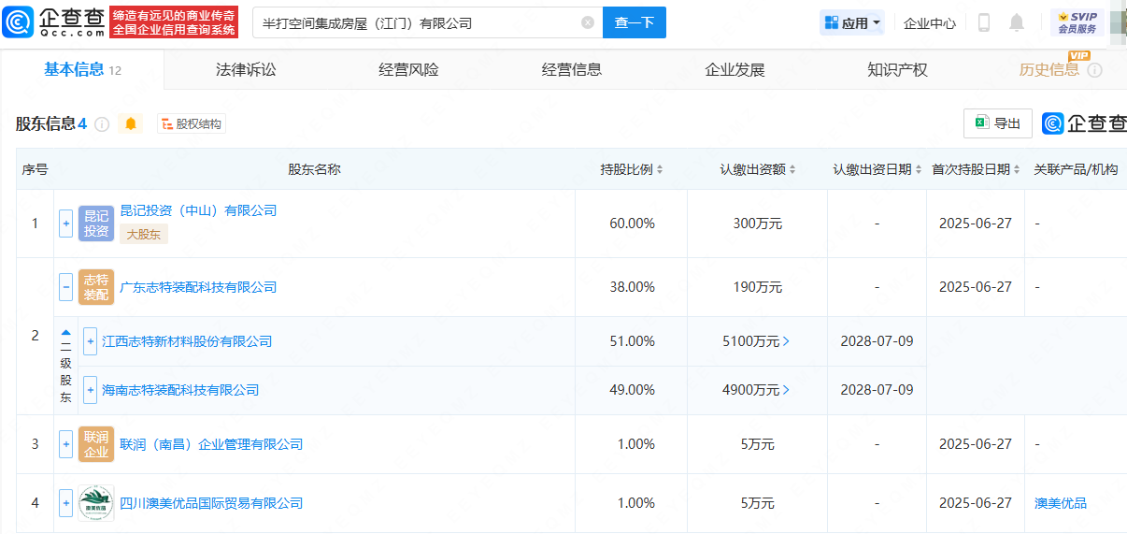Open 企业中心
This screenshot has width=1127, height=534.
929,23
